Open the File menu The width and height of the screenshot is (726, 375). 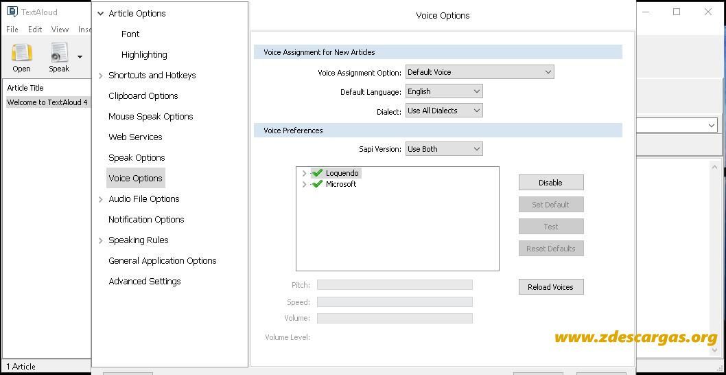12,30
